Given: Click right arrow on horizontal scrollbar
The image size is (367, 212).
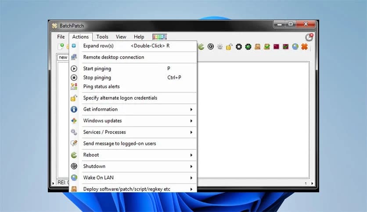Looking at the screenshot, I should point(312,184).
